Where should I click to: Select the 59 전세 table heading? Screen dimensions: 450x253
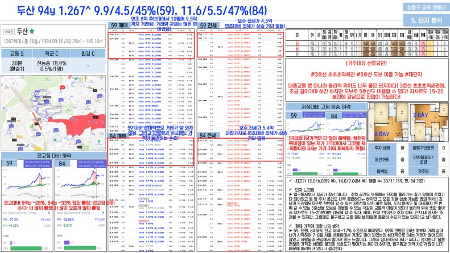click(x=208, y=25)
